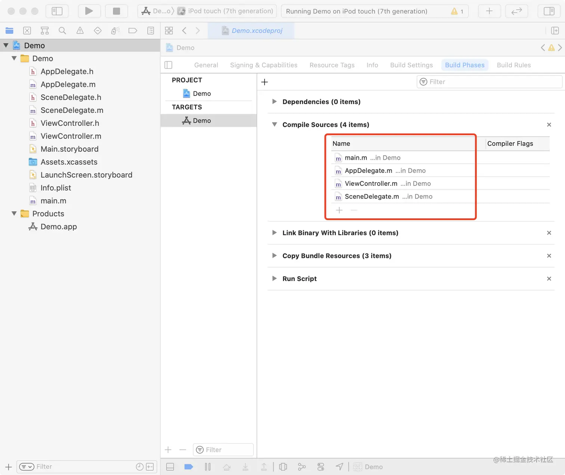This screenshot has width=565, height=475.
Task: Toggle source control status file filter
Action: click(x=150, y=467)
